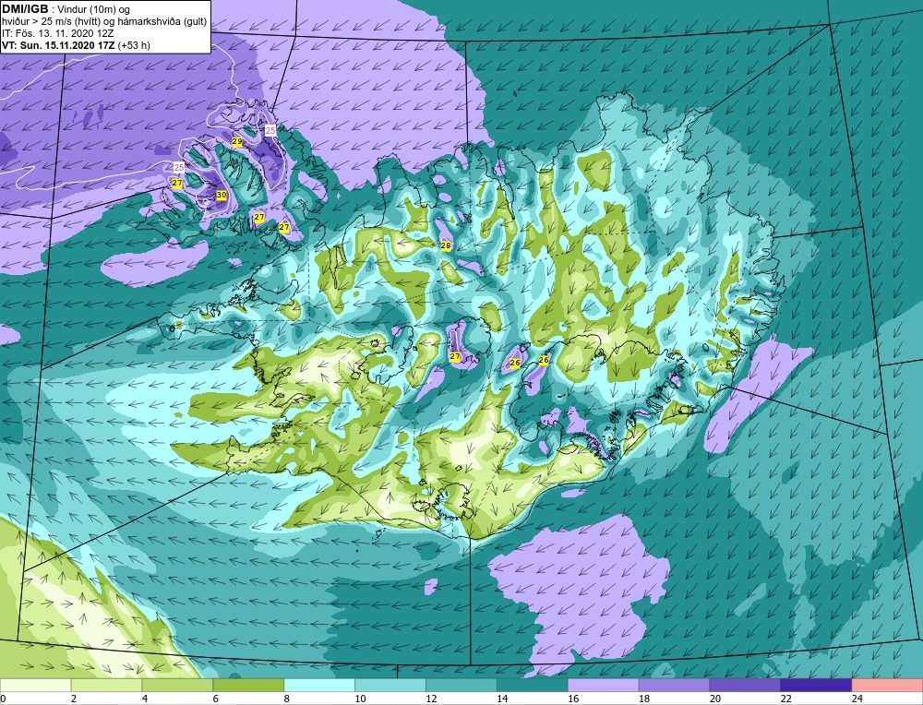This screenshot has width=923, height=705.
Task: Select the violet 20–22 m/s legend swatch
Action: click(745, 686)
